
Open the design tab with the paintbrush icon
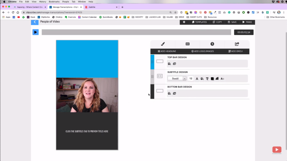(163, 44)
